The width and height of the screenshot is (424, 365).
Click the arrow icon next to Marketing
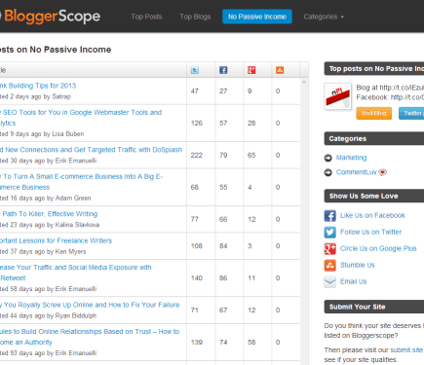point(328,158)
